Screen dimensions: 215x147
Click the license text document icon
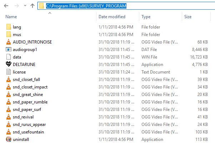tap(9, 72)
